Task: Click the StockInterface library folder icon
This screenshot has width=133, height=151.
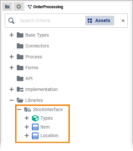Action: (28, 109)
